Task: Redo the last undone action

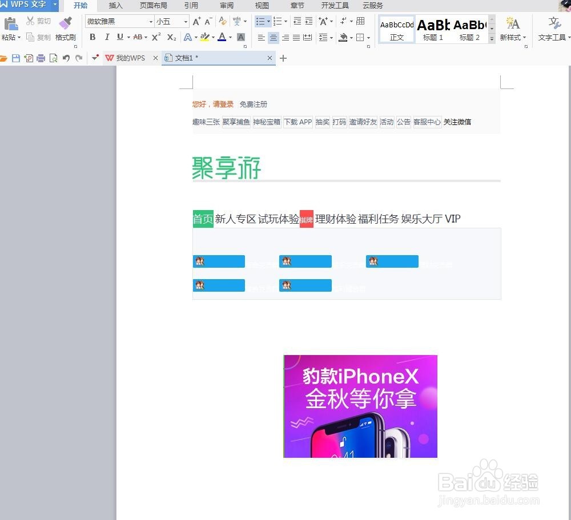Action: coord(79,58)
